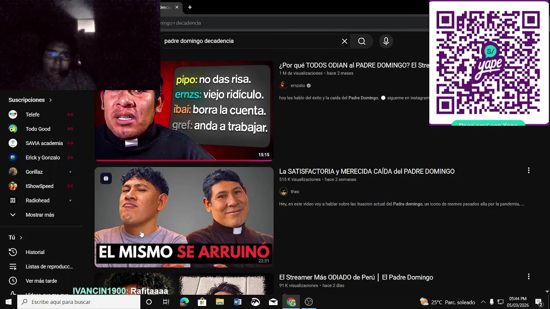
Task: Click the 1 M de visualizaciones text
Action: click(x=301, y=73)
